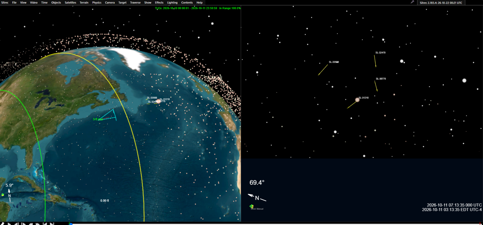Open the Show menu
Image resolution: width=483 pixels, height=225 pixels.
pos(148,2)
